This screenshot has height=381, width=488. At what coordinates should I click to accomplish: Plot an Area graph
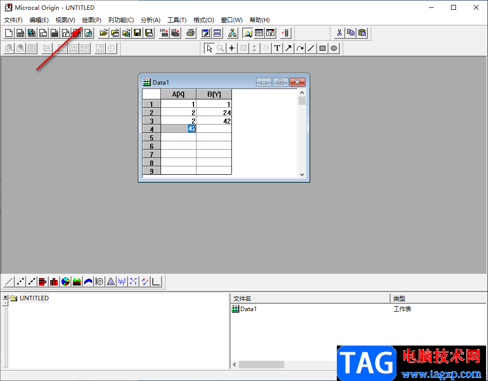76,282
